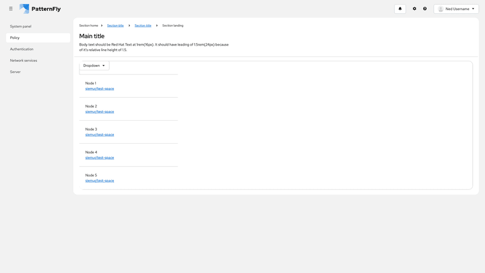Open the Ned Username dropdown
This screenshot has height=273, width=485.
click(457, 9)
